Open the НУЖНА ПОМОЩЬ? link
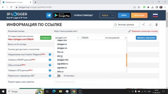The height and width of the screenshot is (94, 168). 83,15
